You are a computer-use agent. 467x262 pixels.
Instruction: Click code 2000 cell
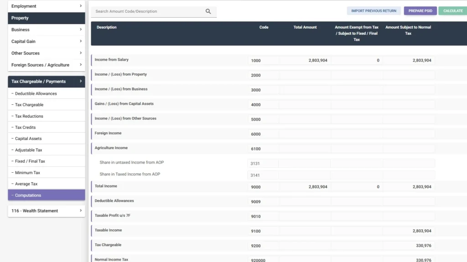click(x=263, y=75)
